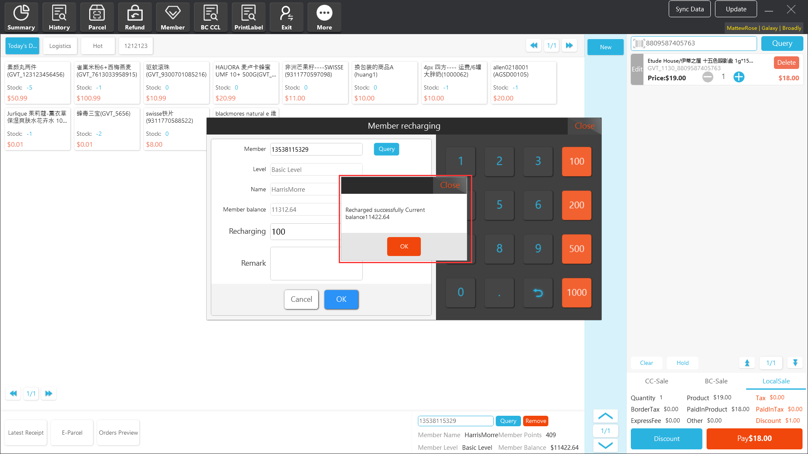
Task: Click the gray minus quantity icon
Action: click(x=708, y=77)
